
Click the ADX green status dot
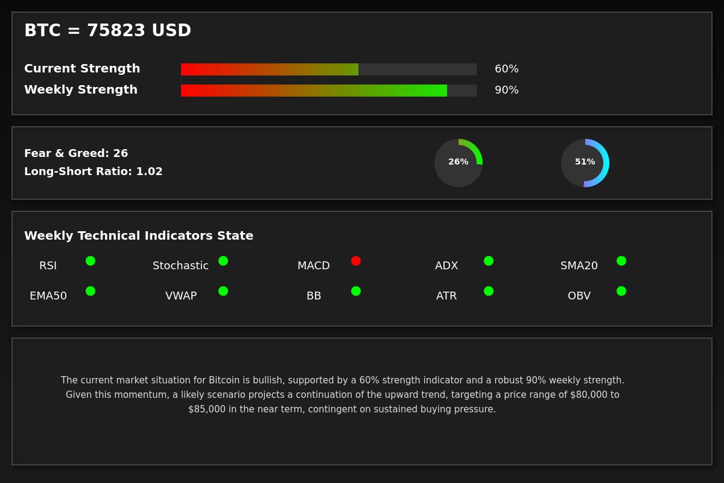[489, 261]
